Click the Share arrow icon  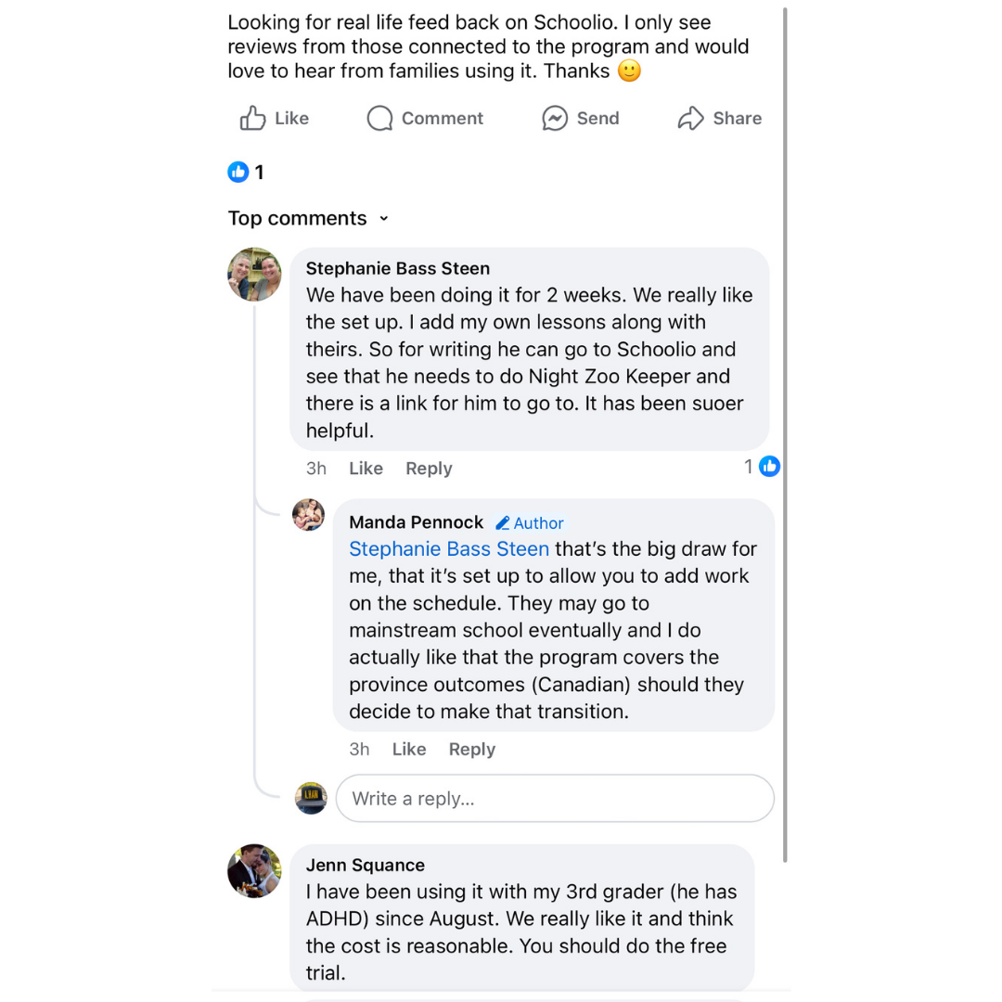[691, 119]
